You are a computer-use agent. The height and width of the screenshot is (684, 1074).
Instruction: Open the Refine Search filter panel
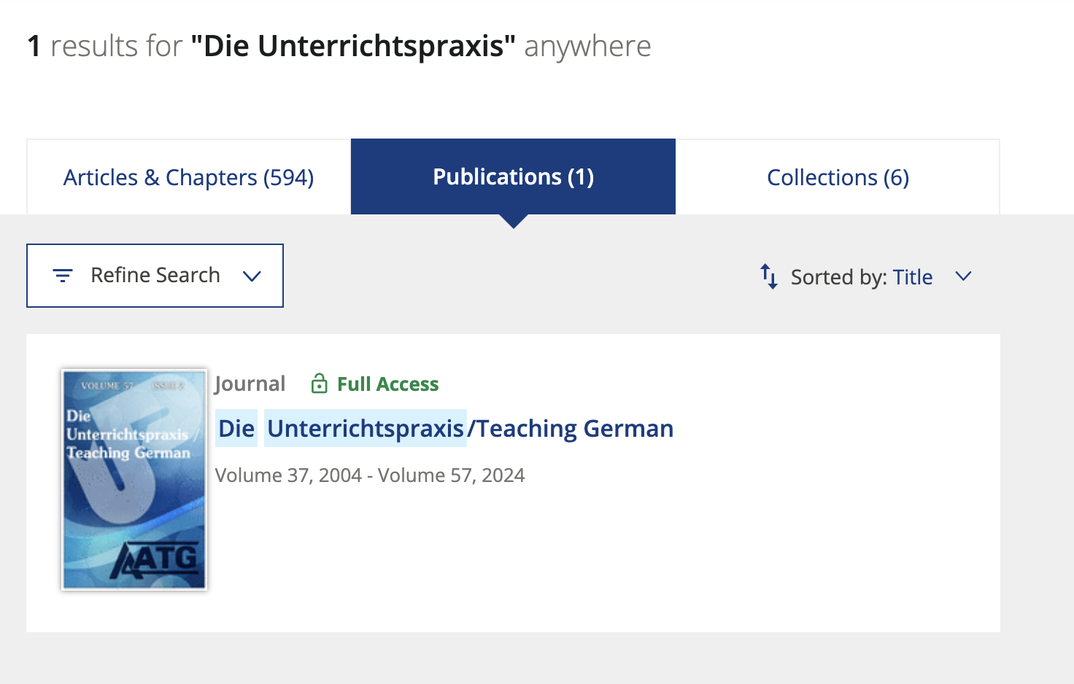point(155,276)
